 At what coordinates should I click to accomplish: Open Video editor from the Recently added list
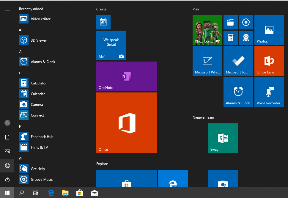35,19
